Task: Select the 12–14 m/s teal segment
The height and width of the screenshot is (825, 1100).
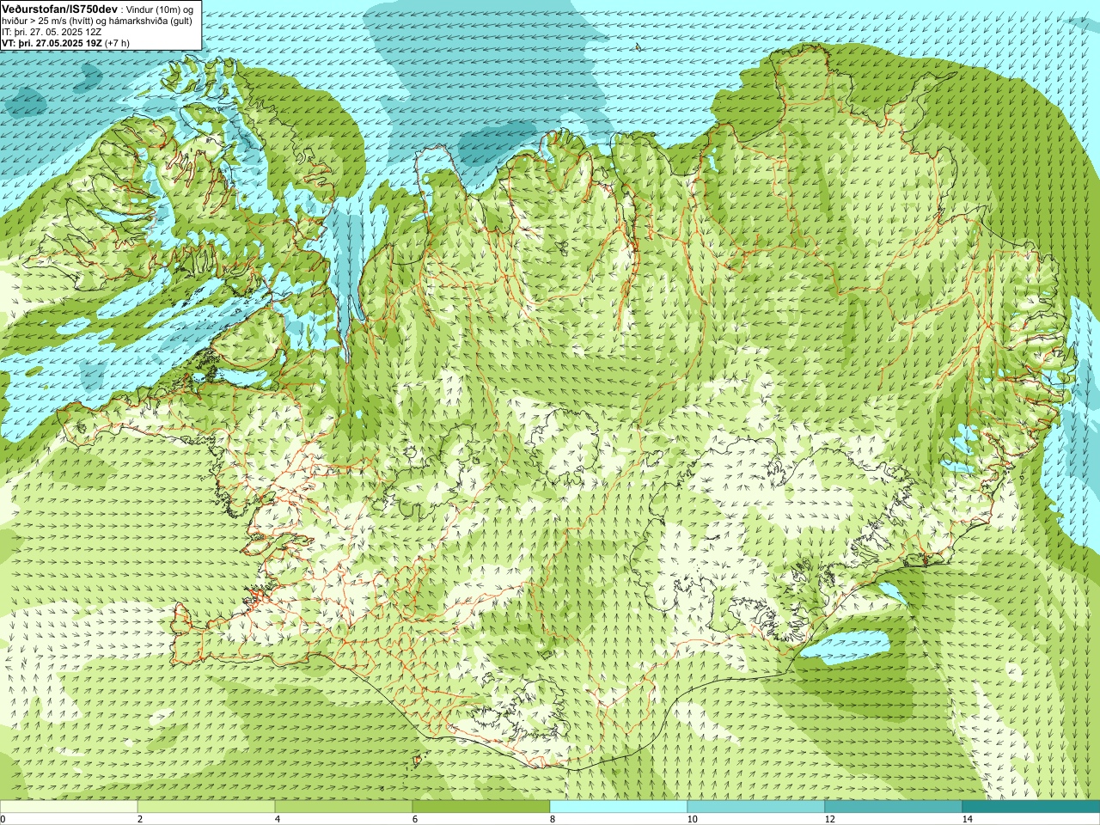Action: (894, 806)
